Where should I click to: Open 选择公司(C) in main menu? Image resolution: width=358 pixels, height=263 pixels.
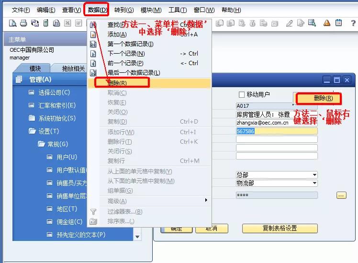coord(54,92)
